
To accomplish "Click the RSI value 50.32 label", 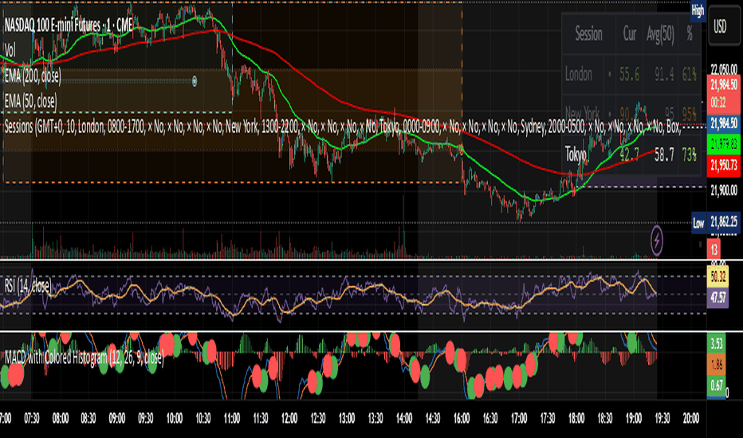I will (x=717, y=277).
